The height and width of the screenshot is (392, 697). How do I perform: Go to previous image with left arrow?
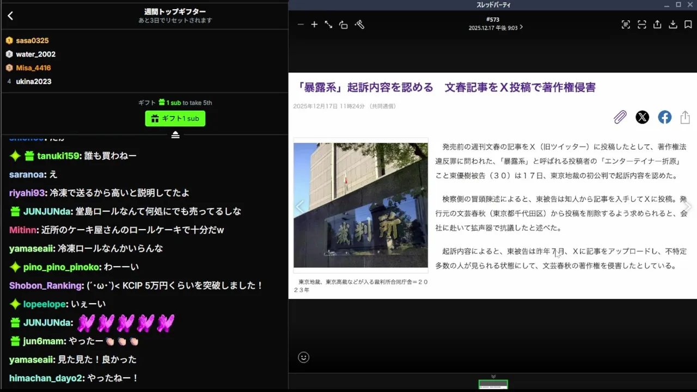click(299, 206)
